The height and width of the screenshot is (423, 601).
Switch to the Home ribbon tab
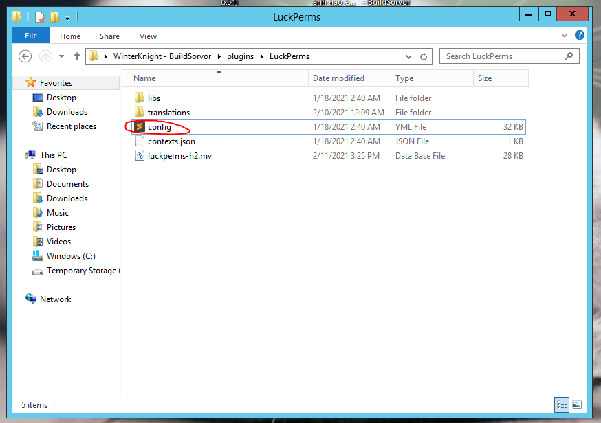(x=69, y=36)
